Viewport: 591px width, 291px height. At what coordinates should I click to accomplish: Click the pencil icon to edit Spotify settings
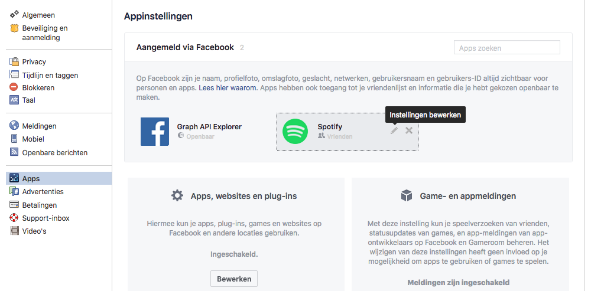click(x=394, y=130)
